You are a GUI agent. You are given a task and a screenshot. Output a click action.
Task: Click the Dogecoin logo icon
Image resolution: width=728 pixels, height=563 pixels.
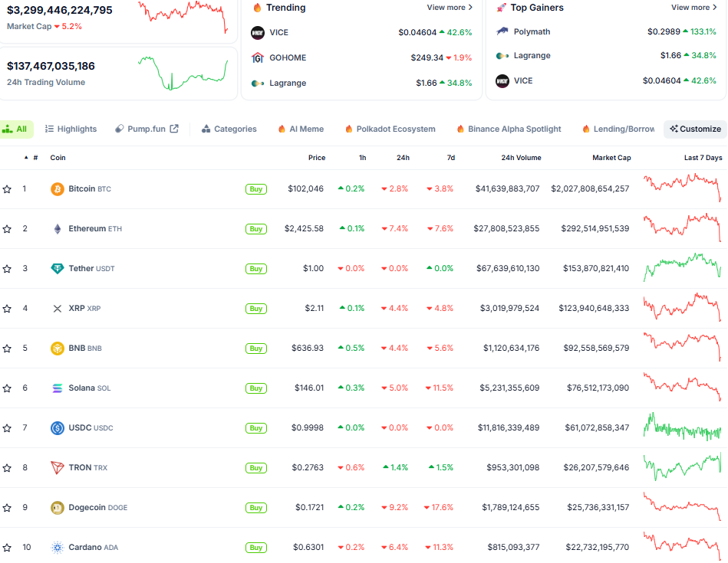tap(58, 508)
